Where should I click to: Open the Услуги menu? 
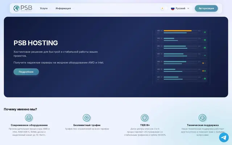point(43,8)
